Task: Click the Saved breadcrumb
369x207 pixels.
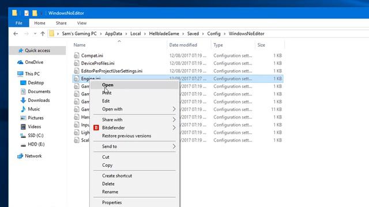Action: [193, 33]
